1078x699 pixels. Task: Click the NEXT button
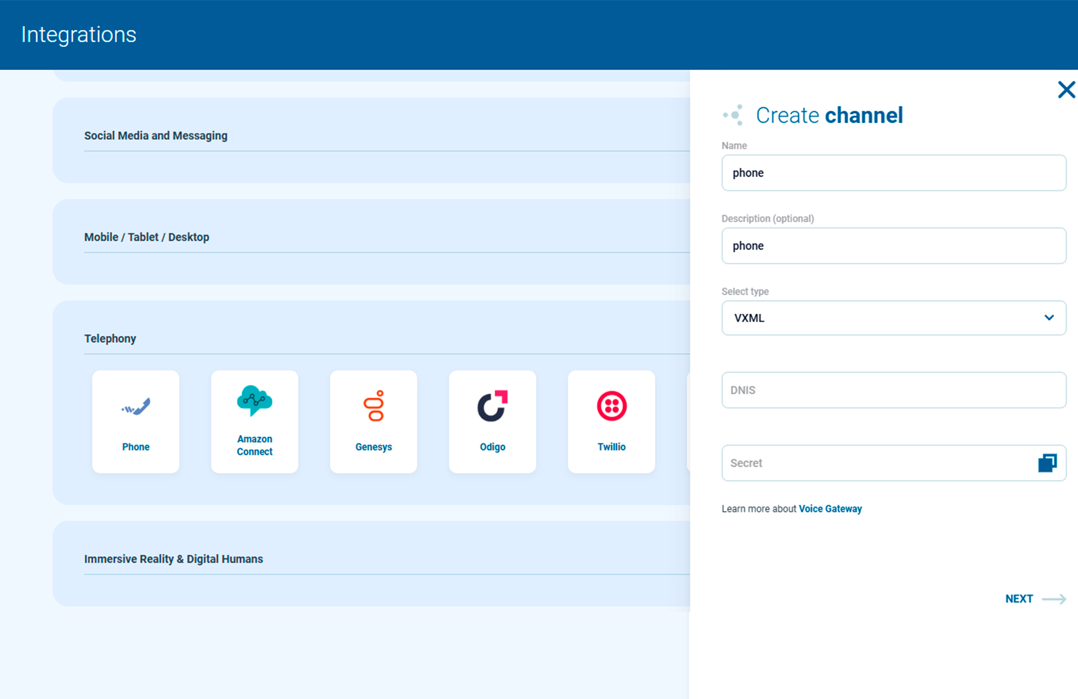tap(1035, 599)
